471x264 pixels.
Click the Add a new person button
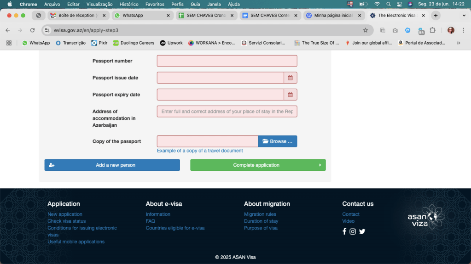[x=112, y=165]
